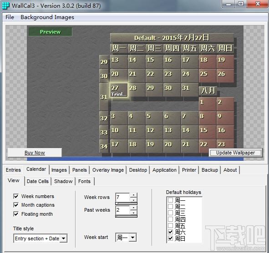Uncheck 周六 in Default holidays
Viewport: 269px width, 253px height.
[170, 232]
